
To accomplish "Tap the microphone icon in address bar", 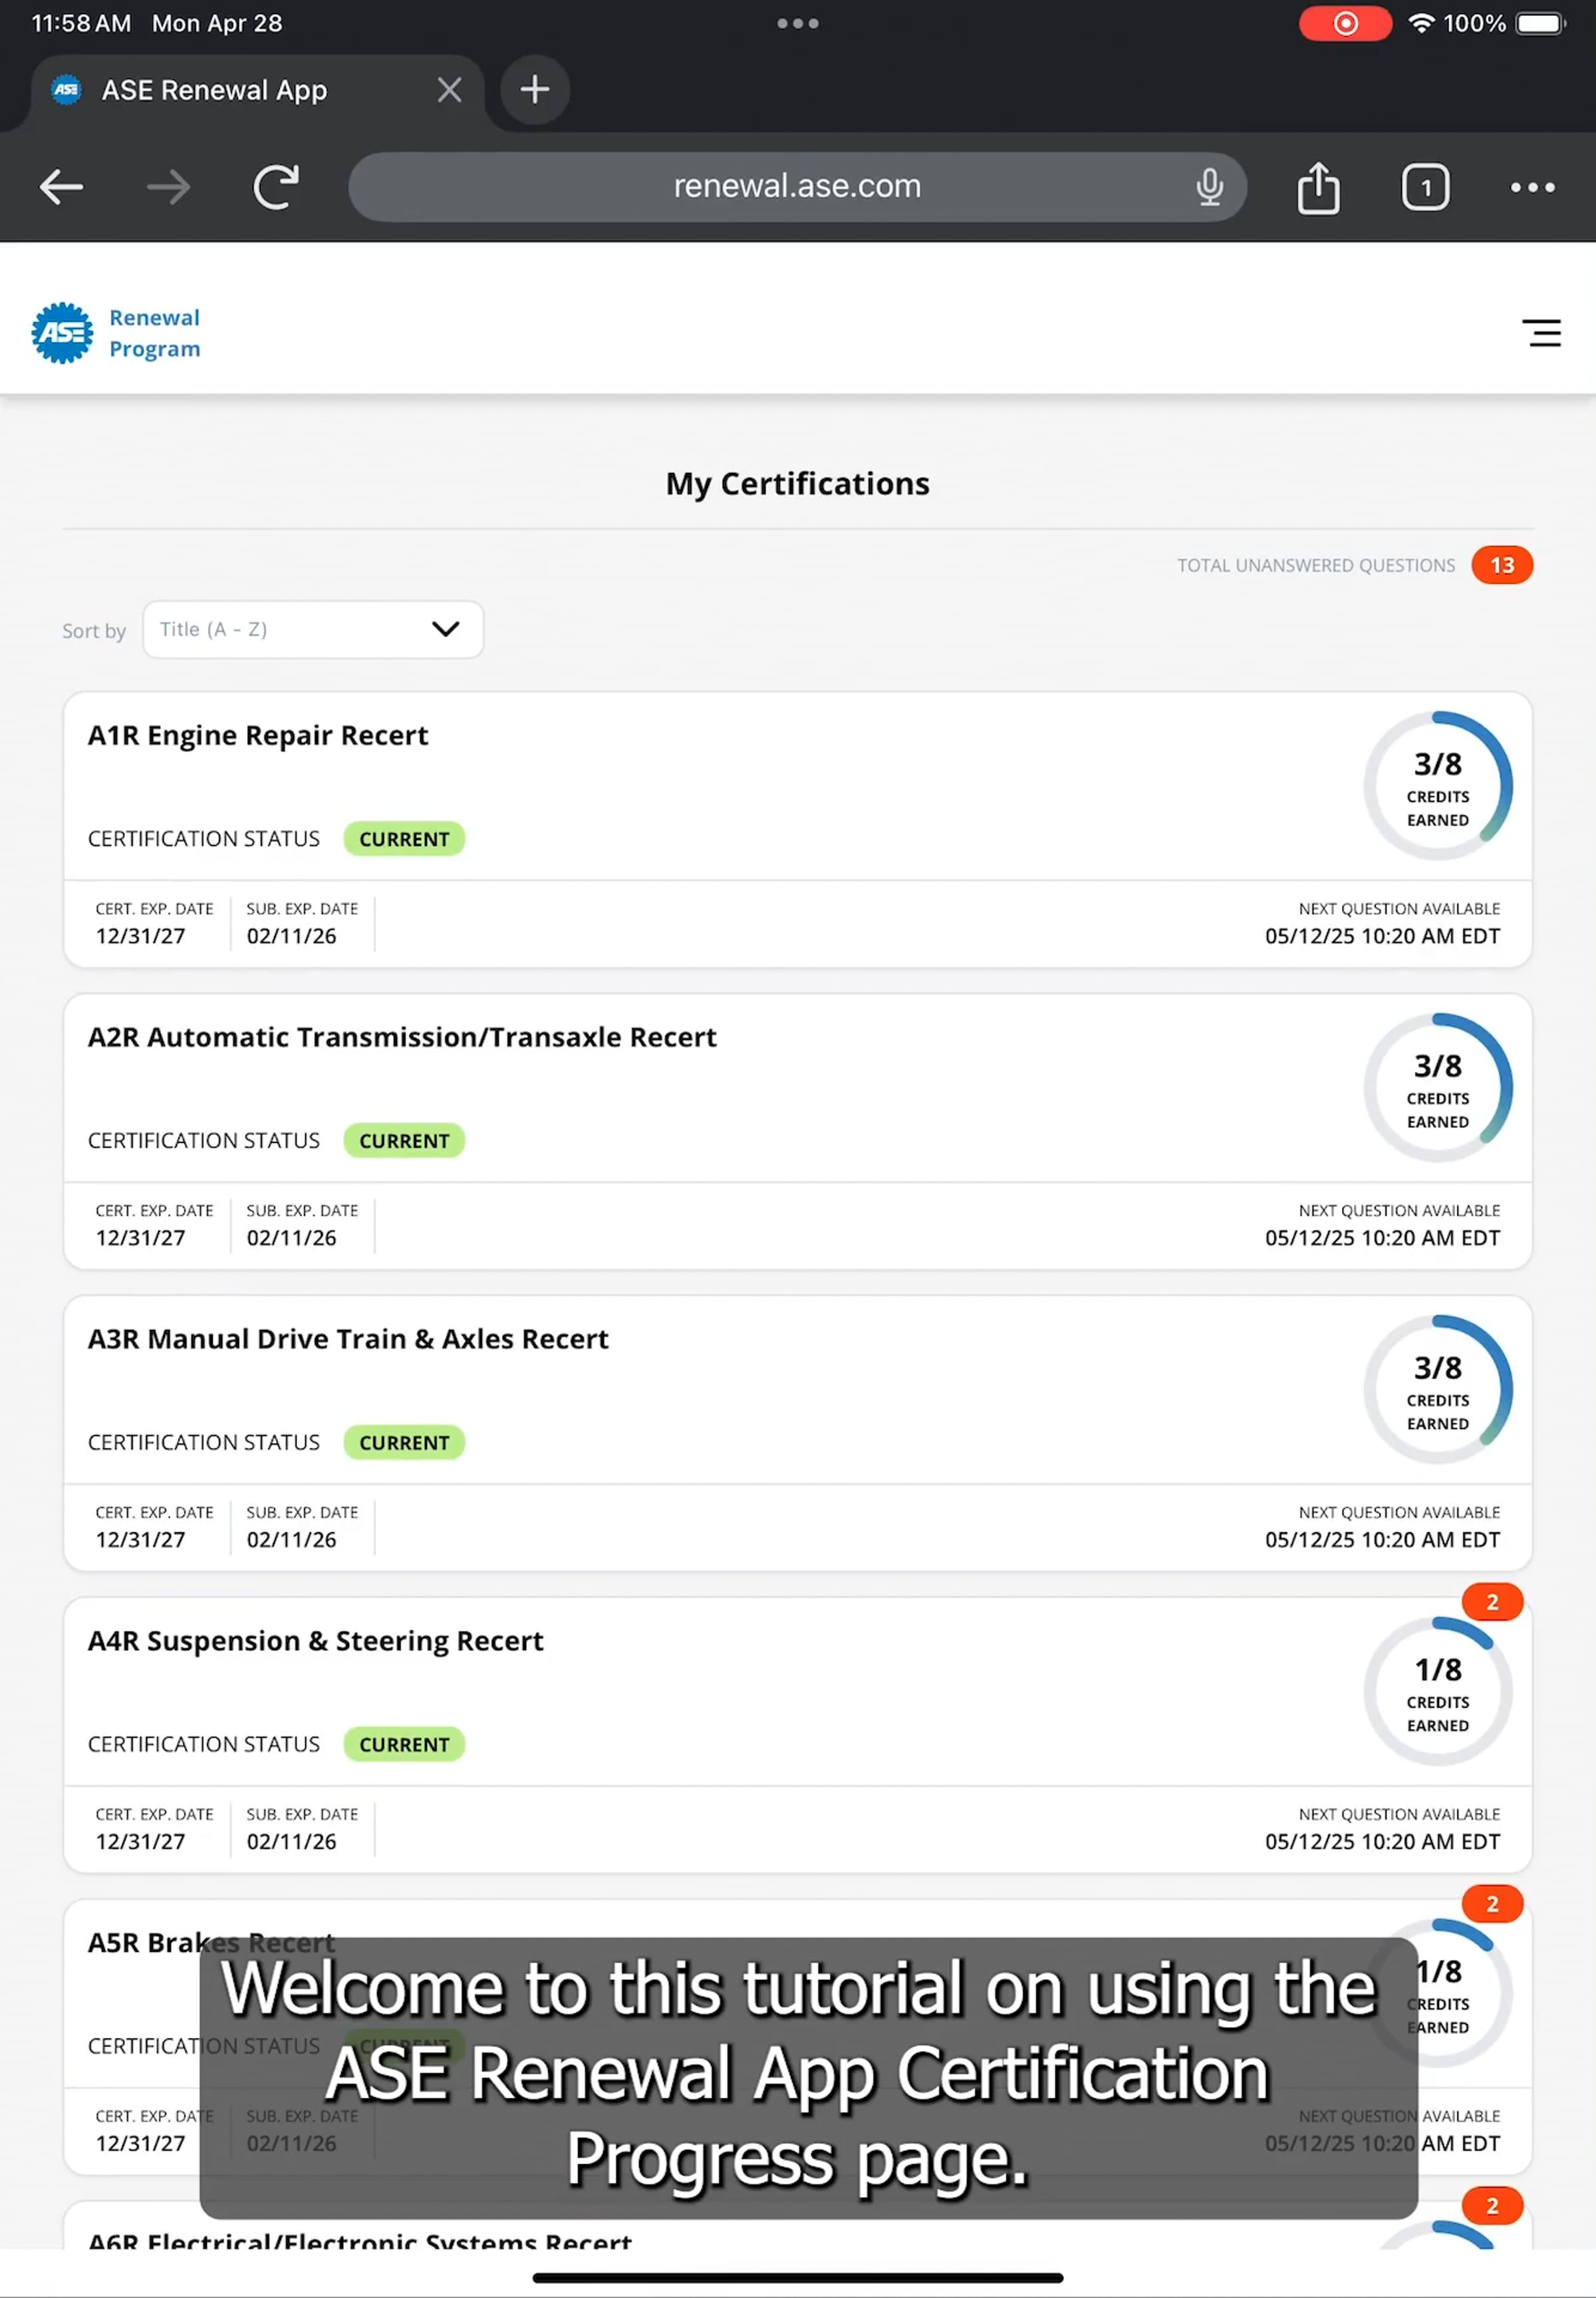I will pos(1209,187).
